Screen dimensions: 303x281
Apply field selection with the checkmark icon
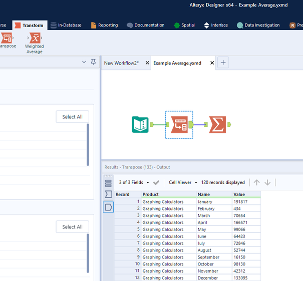click(x=156, y=182)
